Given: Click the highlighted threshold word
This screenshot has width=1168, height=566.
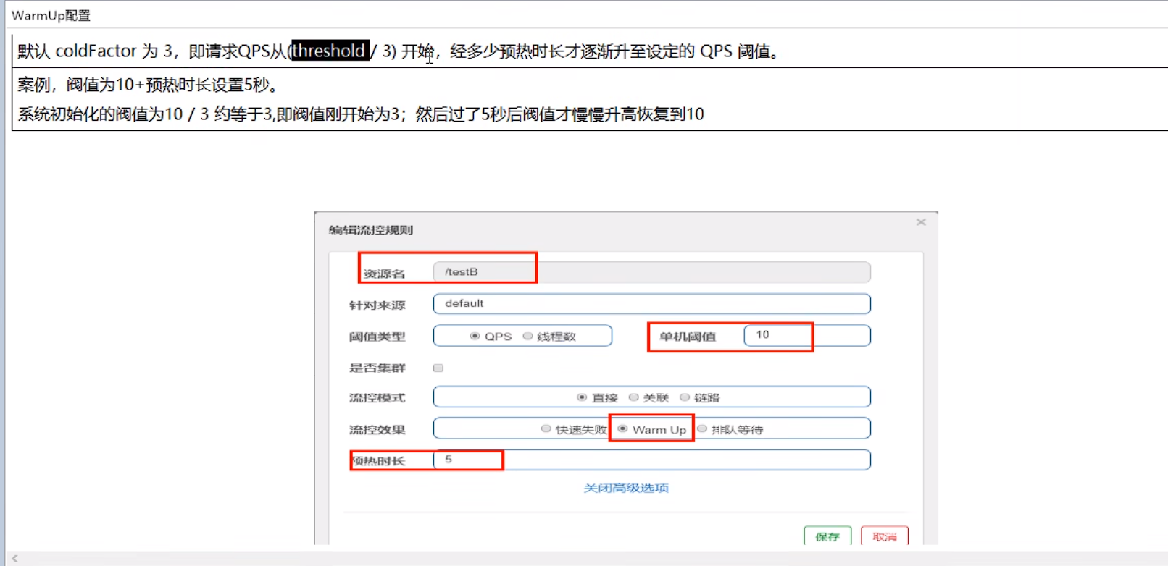Looking at the screenshot, I should 330,51.
